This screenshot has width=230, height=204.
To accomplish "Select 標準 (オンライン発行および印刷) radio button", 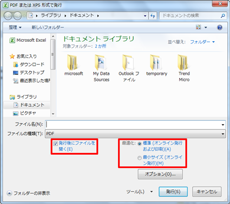I will [x=140, y=144].
